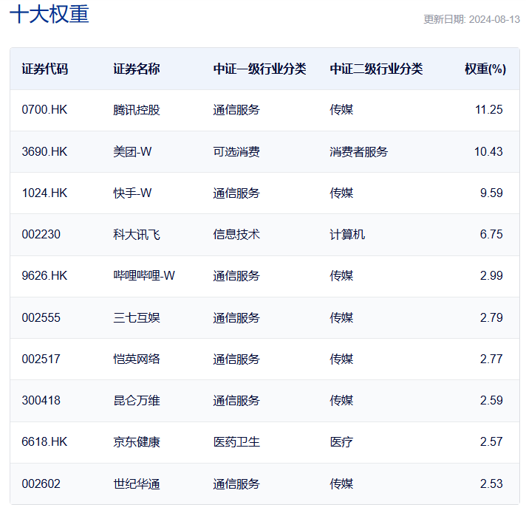The width and height of the screenshot is (526, 513).
Task: Select security code 9626.HK
Action: (x=44, y=276)
